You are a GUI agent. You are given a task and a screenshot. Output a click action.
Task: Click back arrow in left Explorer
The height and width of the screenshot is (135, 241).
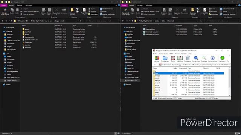click(3, 21)
